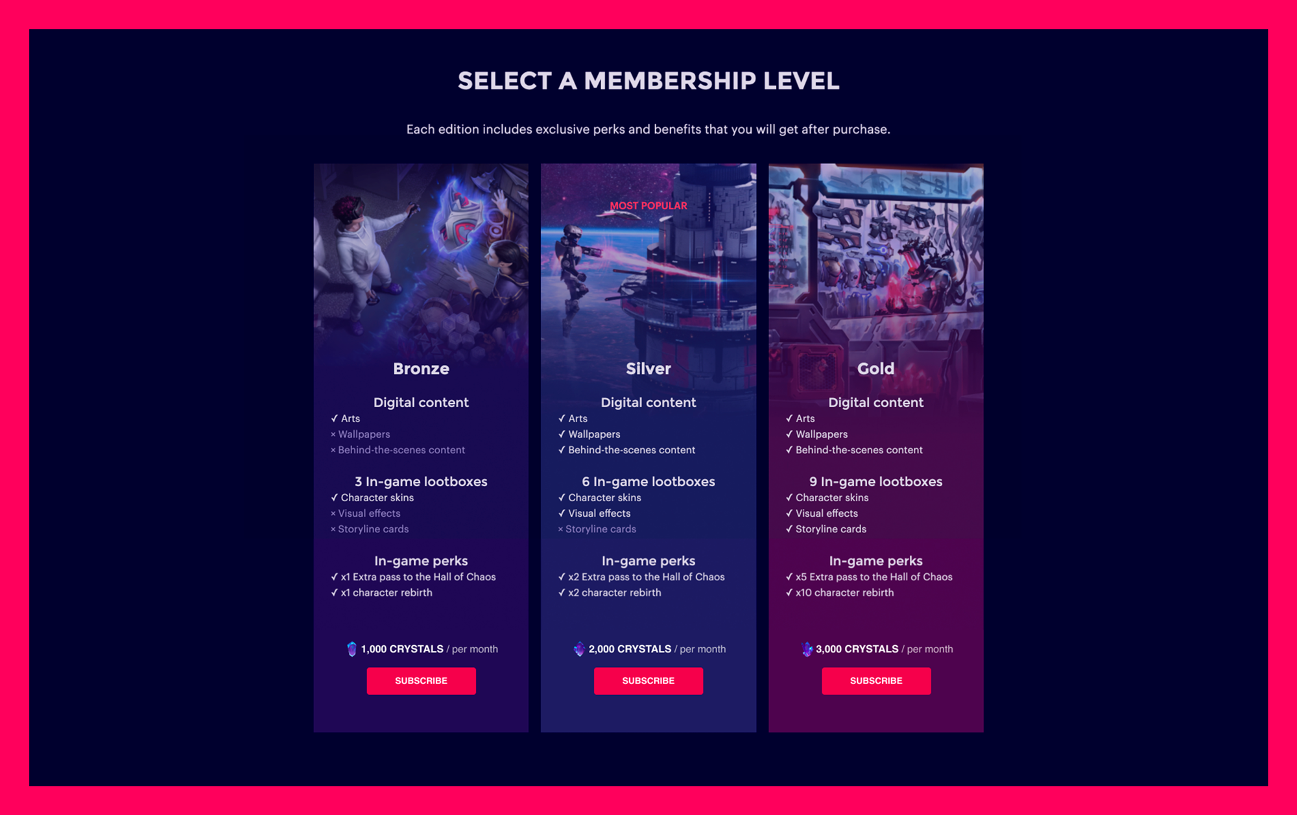Viewport: 1297px width, 815px height.
Task: Click Gold's 9 In-game lootboxes heading
Action: click(876, 482)
